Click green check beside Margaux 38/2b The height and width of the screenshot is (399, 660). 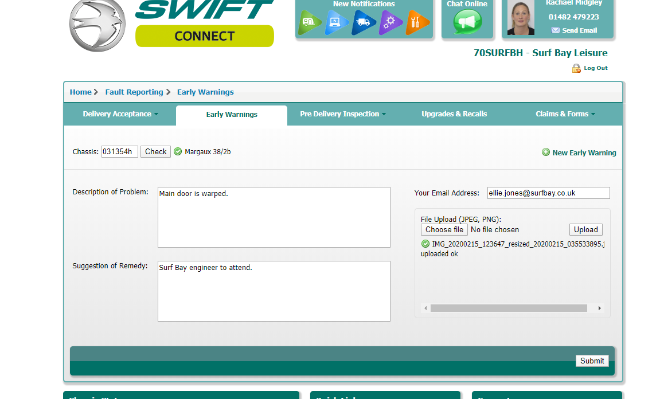point(178,151)
